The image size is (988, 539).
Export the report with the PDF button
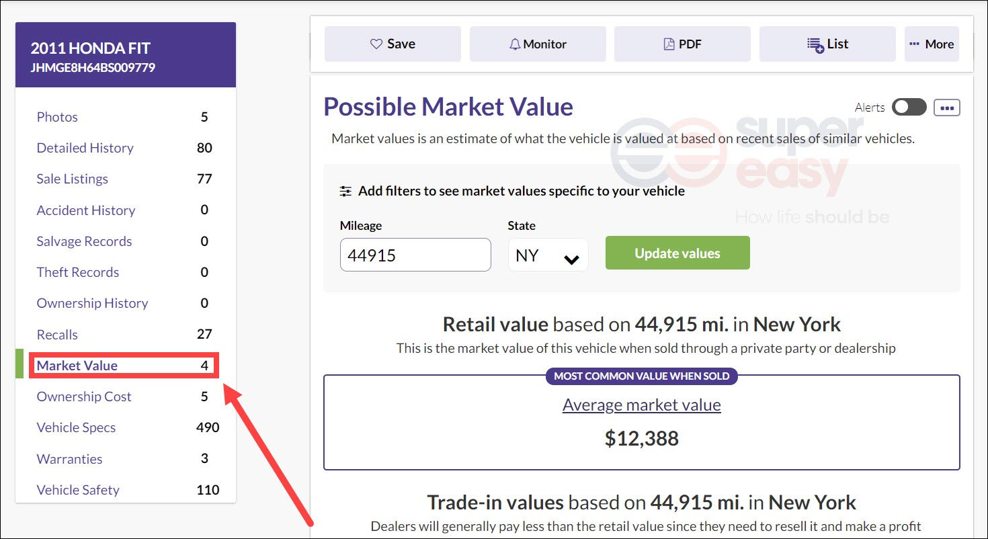pyautogui.click(x=682, y=44)
